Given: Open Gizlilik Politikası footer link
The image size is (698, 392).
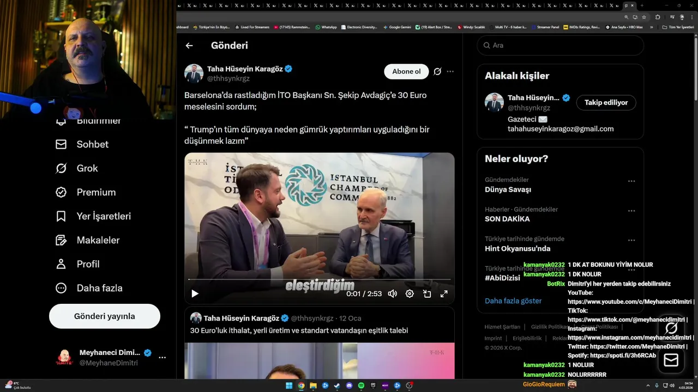Looking at the screenshot, I should pyautogui.click(x=550, y=327).
